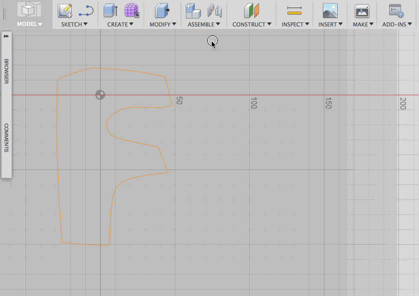Click the Create Sketch icon
Image resolution: width=419 pixels, height=296 pixels.
(x=65, y=10)
